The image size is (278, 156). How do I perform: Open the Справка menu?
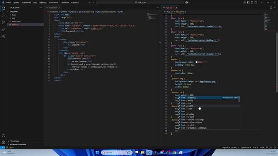click(x=75, y=3)
